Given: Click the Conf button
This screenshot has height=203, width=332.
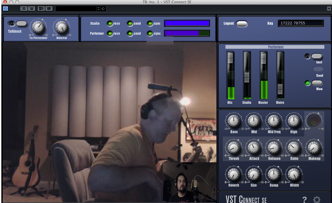Looking at the screenshot, I should coord(318,69).
